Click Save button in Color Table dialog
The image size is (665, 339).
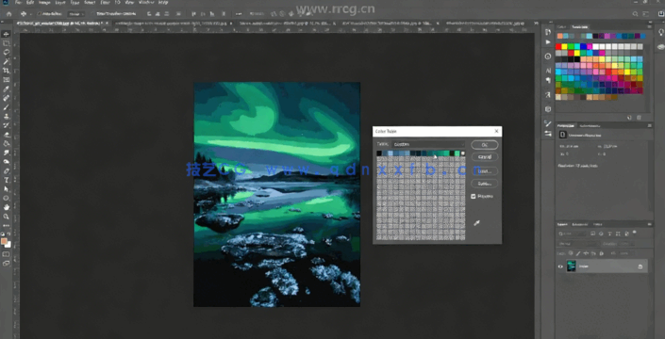tap(484, 184)
